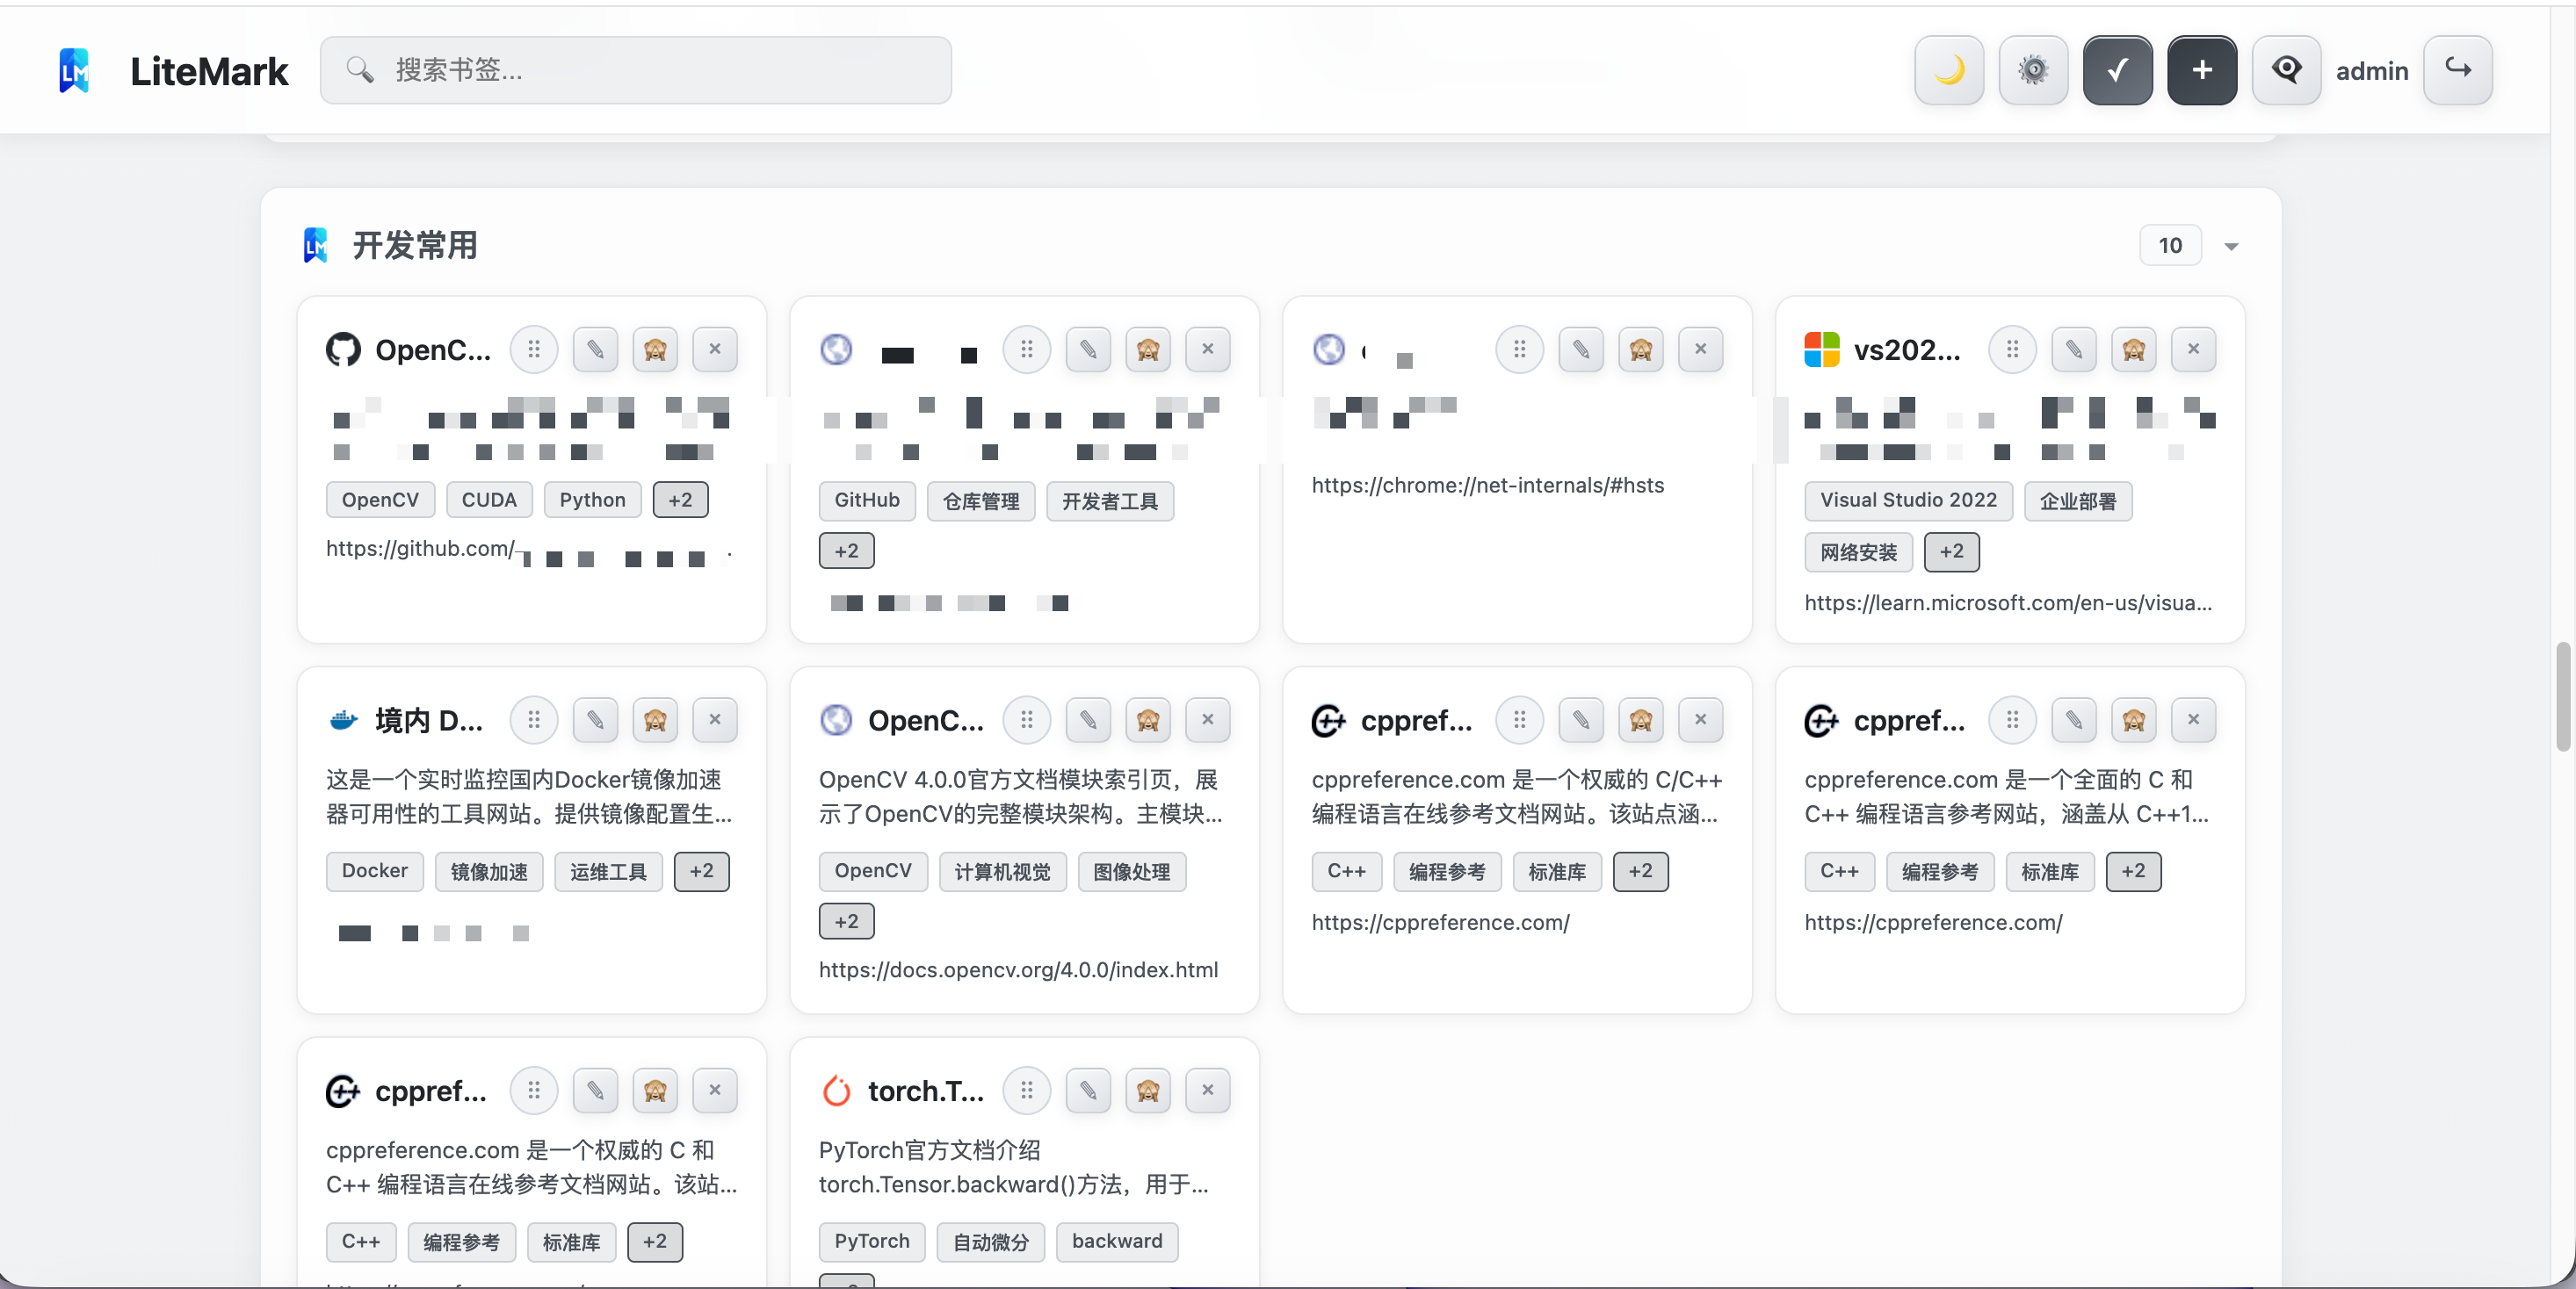Viewport: 2576px width, 1289px height.
Task: Toggle monkey visibility on the GitHub OpenC... card
Action: (x=655, y=349)
